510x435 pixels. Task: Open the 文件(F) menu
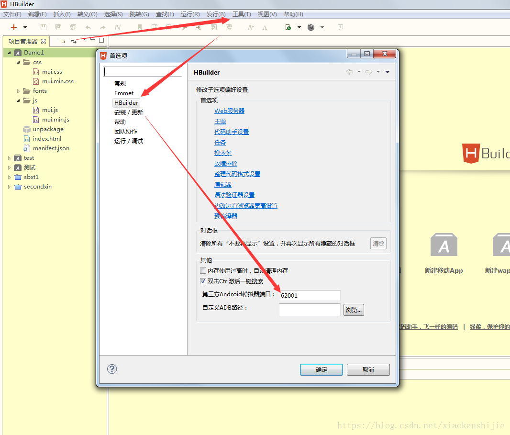(x=12, y=14)
